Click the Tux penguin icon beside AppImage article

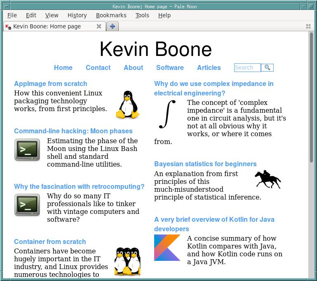pyautogui.click(x=127, y=105)
